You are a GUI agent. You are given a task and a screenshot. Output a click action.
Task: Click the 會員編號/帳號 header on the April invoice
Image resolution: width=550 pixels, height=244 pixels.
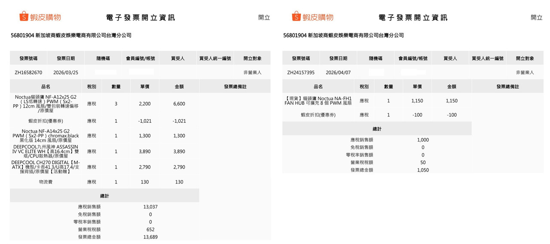(x=413, y=58)
